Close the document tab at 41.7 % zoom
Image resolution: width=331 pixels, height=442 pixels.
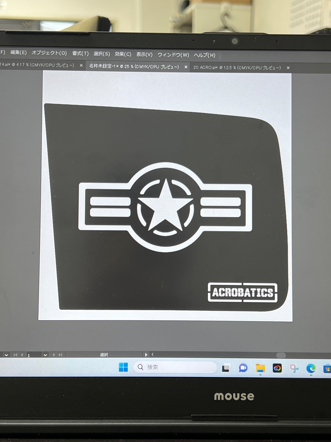click(x=81, y=66)
